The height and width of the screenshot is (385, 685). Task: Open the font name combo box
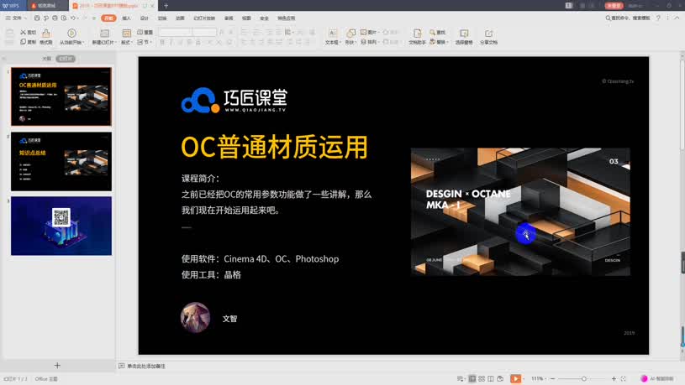coord(175,32)
